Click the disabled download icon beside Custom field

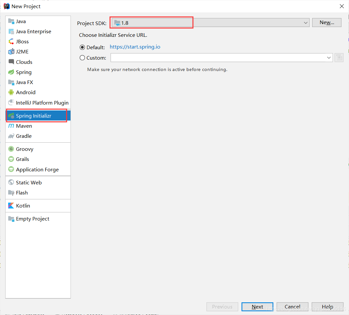click(x=339, y=58)
